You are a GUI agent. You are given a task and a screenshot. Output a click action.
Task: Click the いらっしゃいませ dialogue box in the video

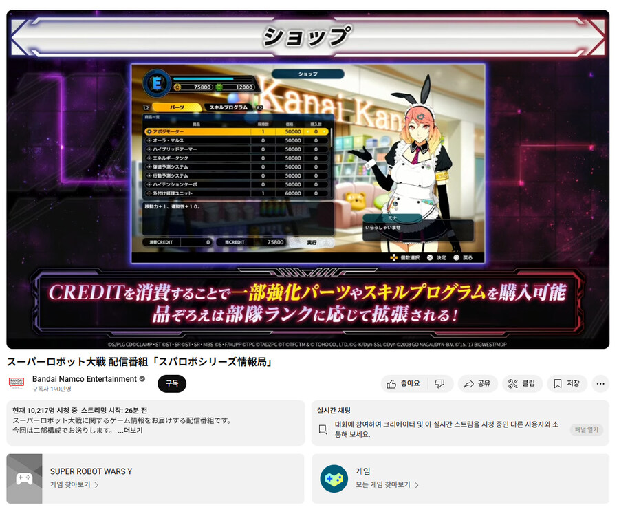pos(417,229)
